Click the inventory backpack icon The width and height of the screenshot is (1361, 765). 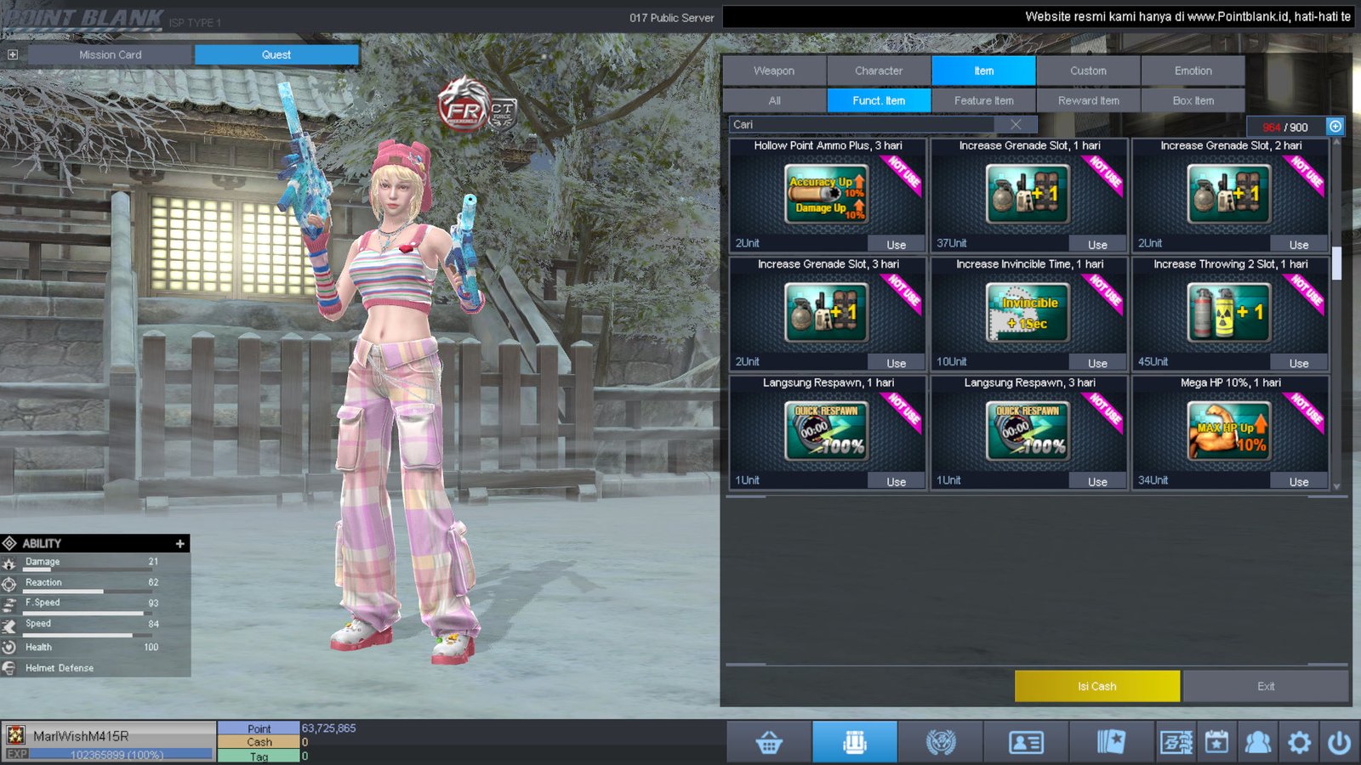pos(854,743)
